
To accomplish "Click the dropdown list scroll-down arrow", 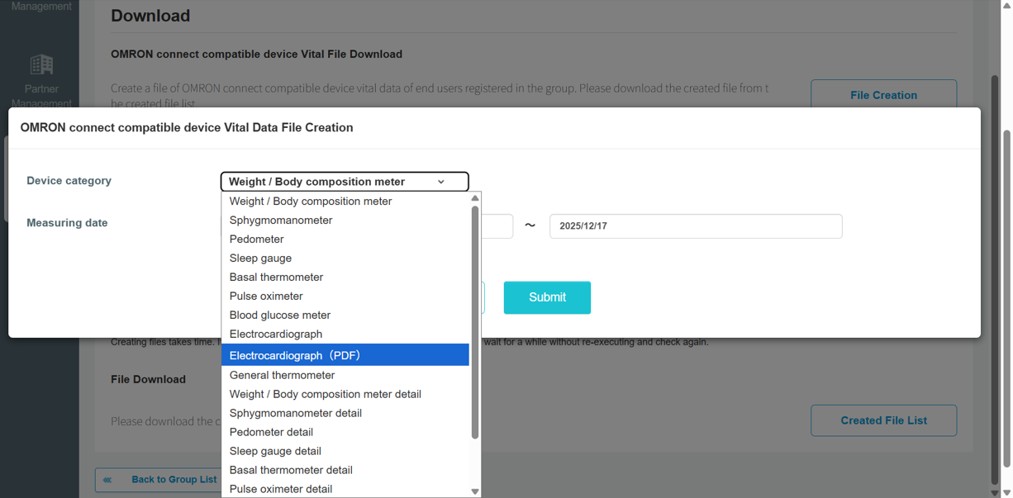I will [x=475, y=491].
